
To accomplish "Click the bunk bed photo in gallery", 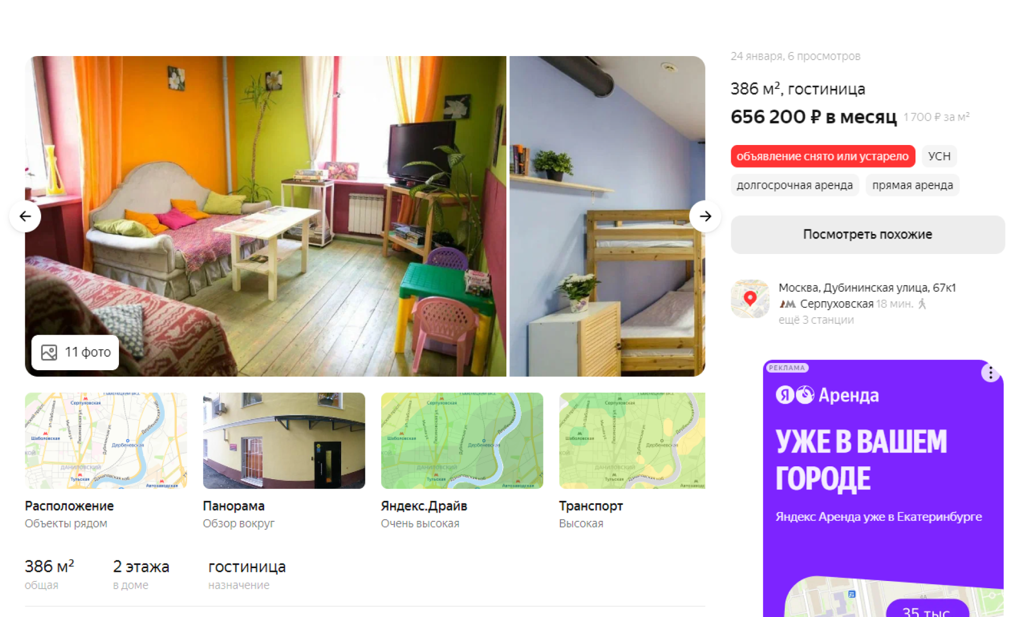I will pyautogui.click(x=607, y=216).
